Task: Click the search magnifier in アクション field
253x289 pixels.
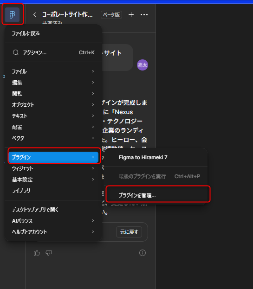Action: click(x=16, y=52)
